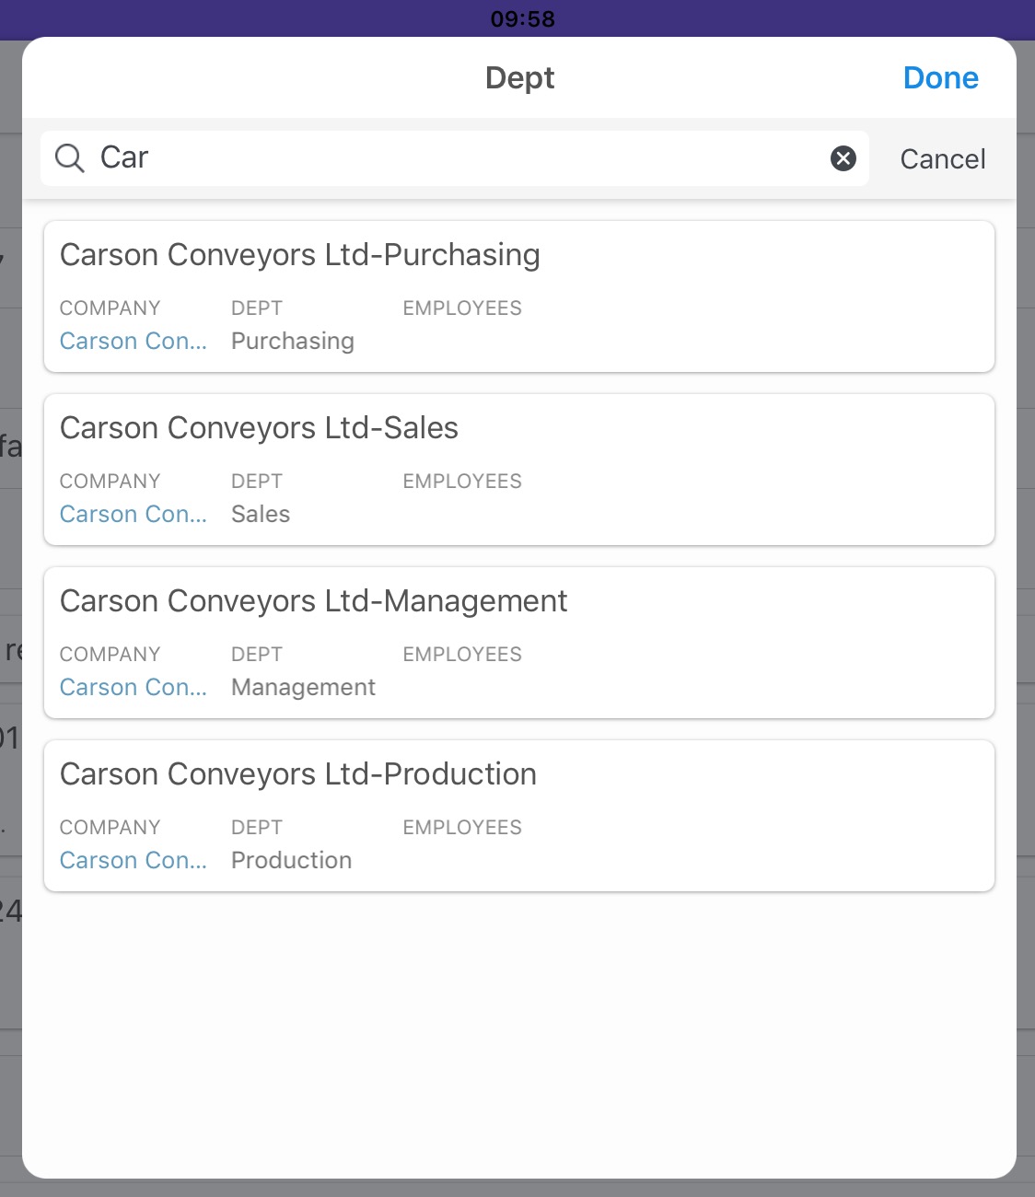Pick the Carson Conveyors Ltd-Management record
The image size is (1035, 1197).
tap(313, 601)
